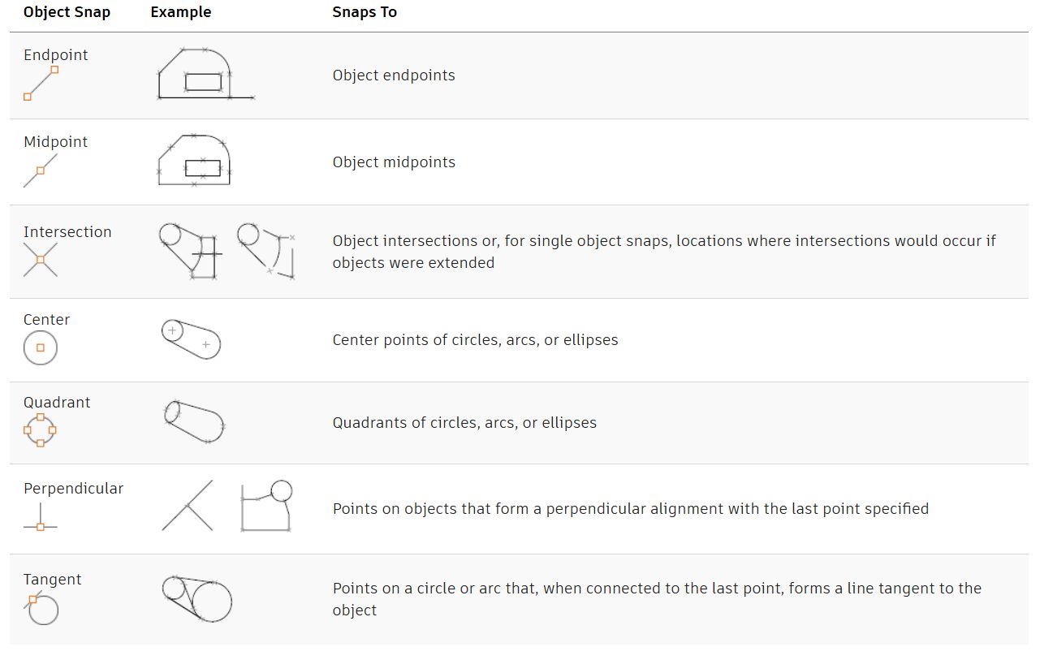Click the "Example" column header

click(x=180, y=12)
